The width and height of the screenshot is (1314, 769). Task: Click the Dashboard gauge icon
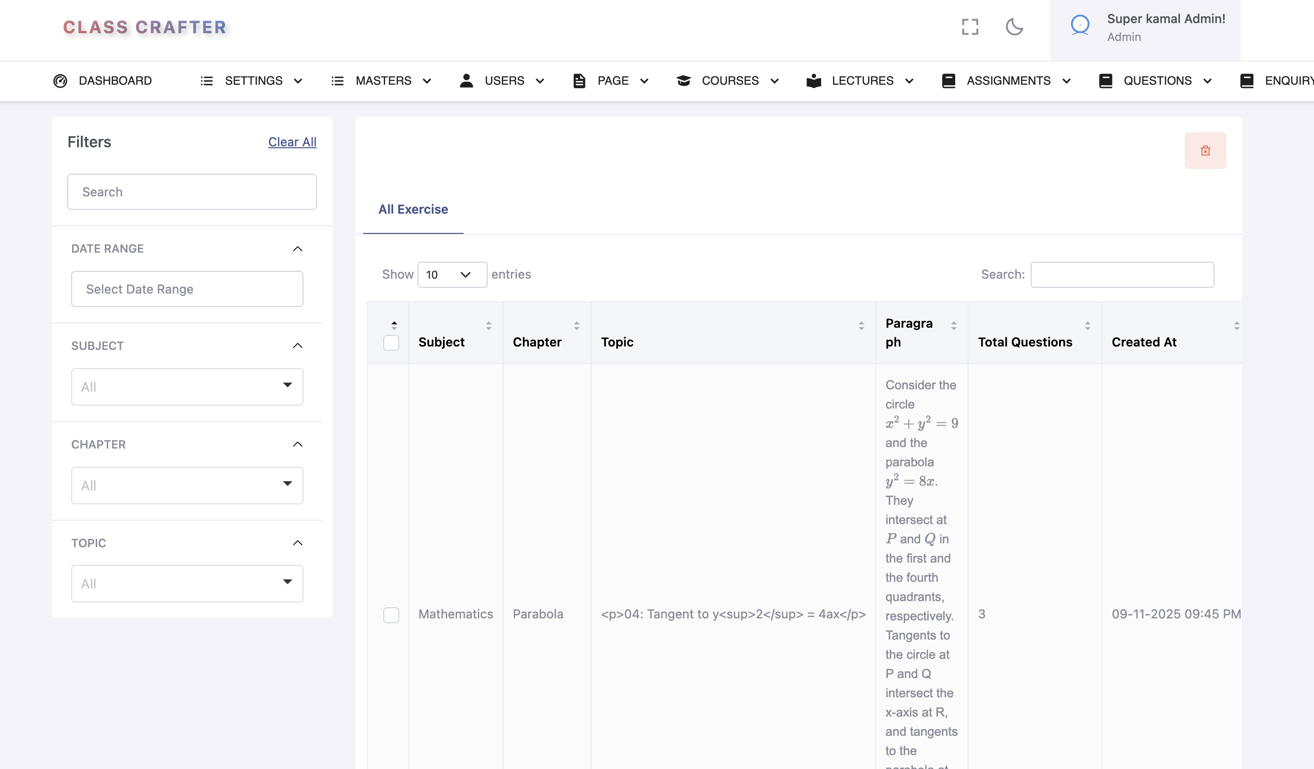[x=61, y=81]
